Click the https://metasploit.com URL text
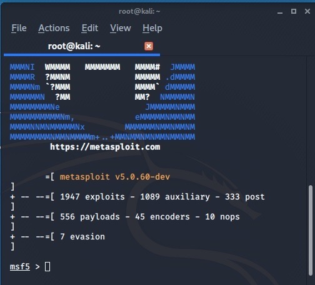Screen dimensions: 315x285 click(105, 147)
